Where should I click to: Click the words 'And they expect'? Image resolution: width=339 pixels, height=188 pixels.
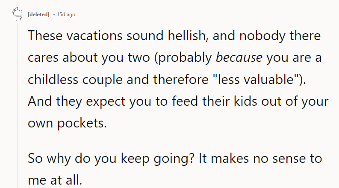[x=77, y=101]
